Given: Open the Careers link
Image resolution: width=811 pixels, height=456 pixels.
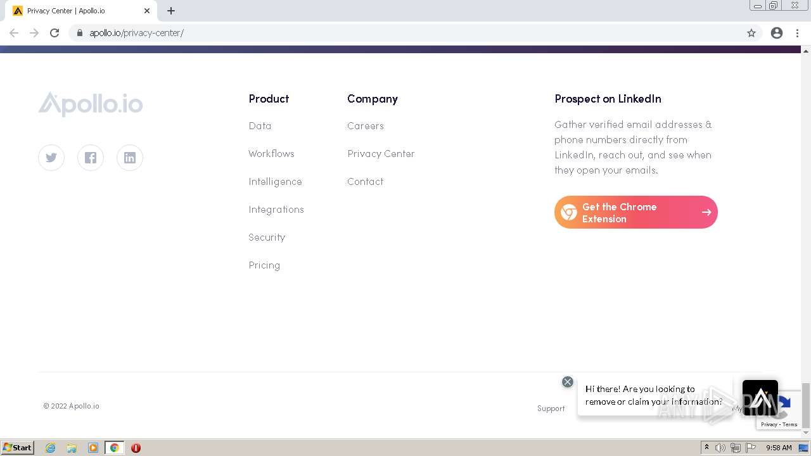Looking at the screenshot, I should coord(366,126).
